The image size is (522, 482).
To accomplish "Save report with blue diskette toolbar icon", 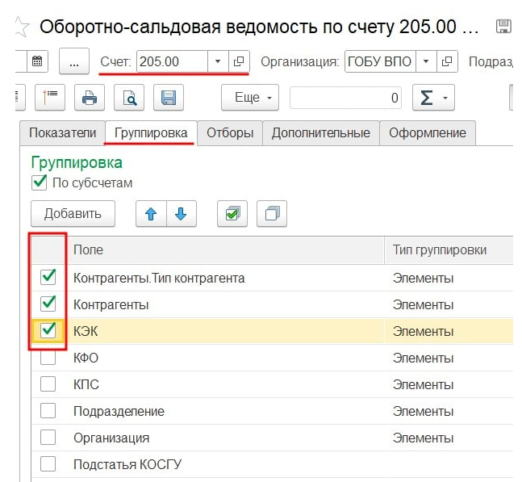I will coord(168,97).
